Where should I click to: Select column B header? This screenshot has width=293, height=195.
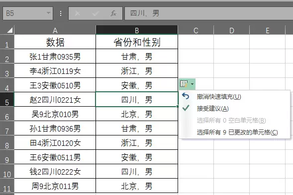click(x=137, y=30)
